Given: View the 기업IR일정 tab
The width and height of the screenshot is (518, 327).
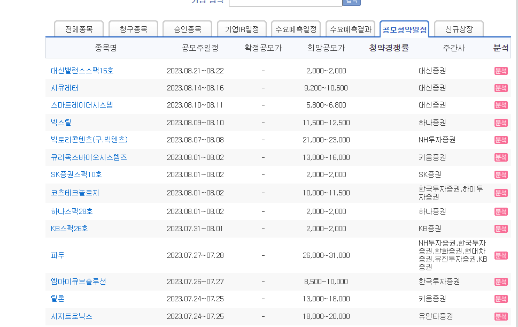Looking at the screenshot, I should pos(241,29).
